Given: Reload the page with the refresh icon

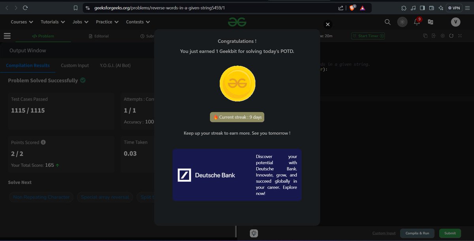Looking at the screenshot, I should [x=25, y=7].
